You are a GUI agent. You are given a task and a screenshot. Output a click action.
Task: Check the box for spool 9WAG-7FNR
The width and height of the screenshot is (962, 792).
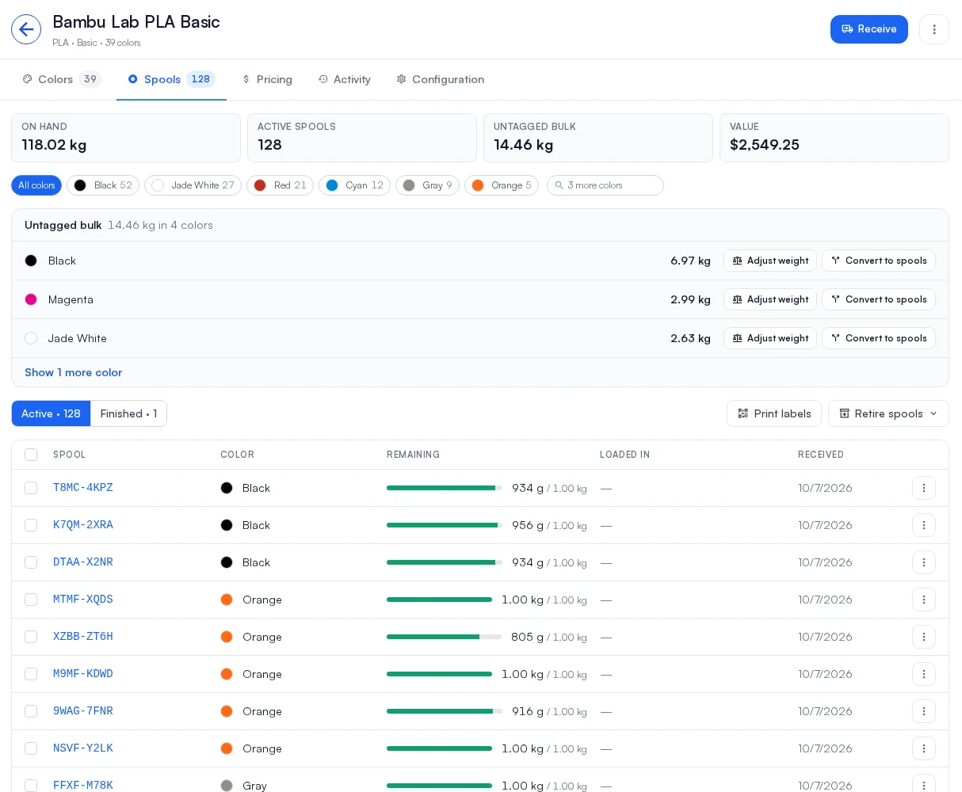[x=31, y=711]
